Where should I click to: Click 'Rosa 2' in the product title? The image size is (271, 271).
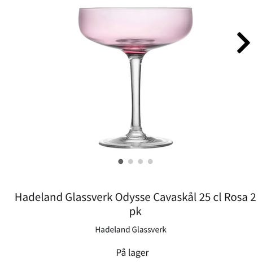[240, 197]
